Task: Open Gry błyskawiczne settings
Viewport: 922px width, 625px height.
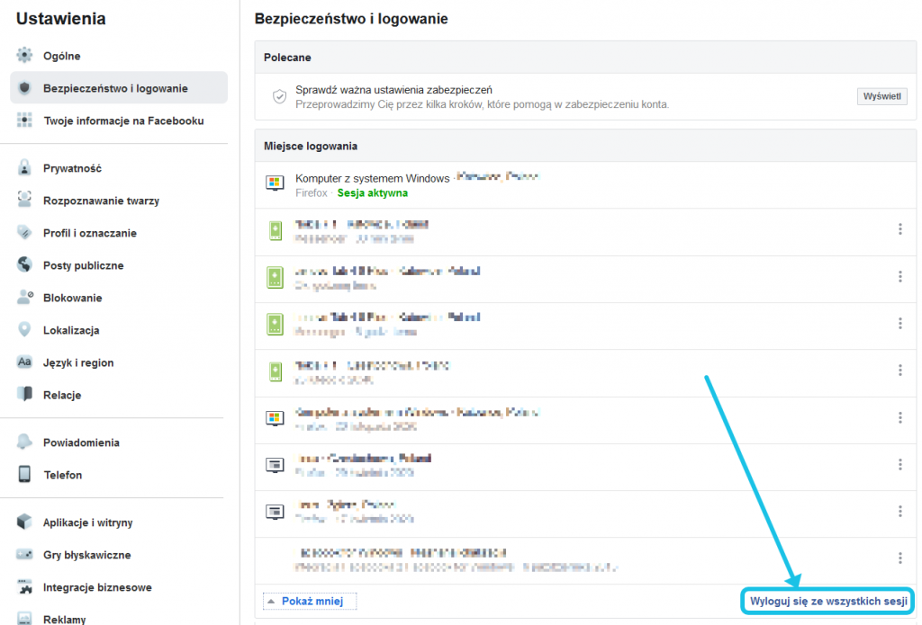Action: click(x=86, y=555)
